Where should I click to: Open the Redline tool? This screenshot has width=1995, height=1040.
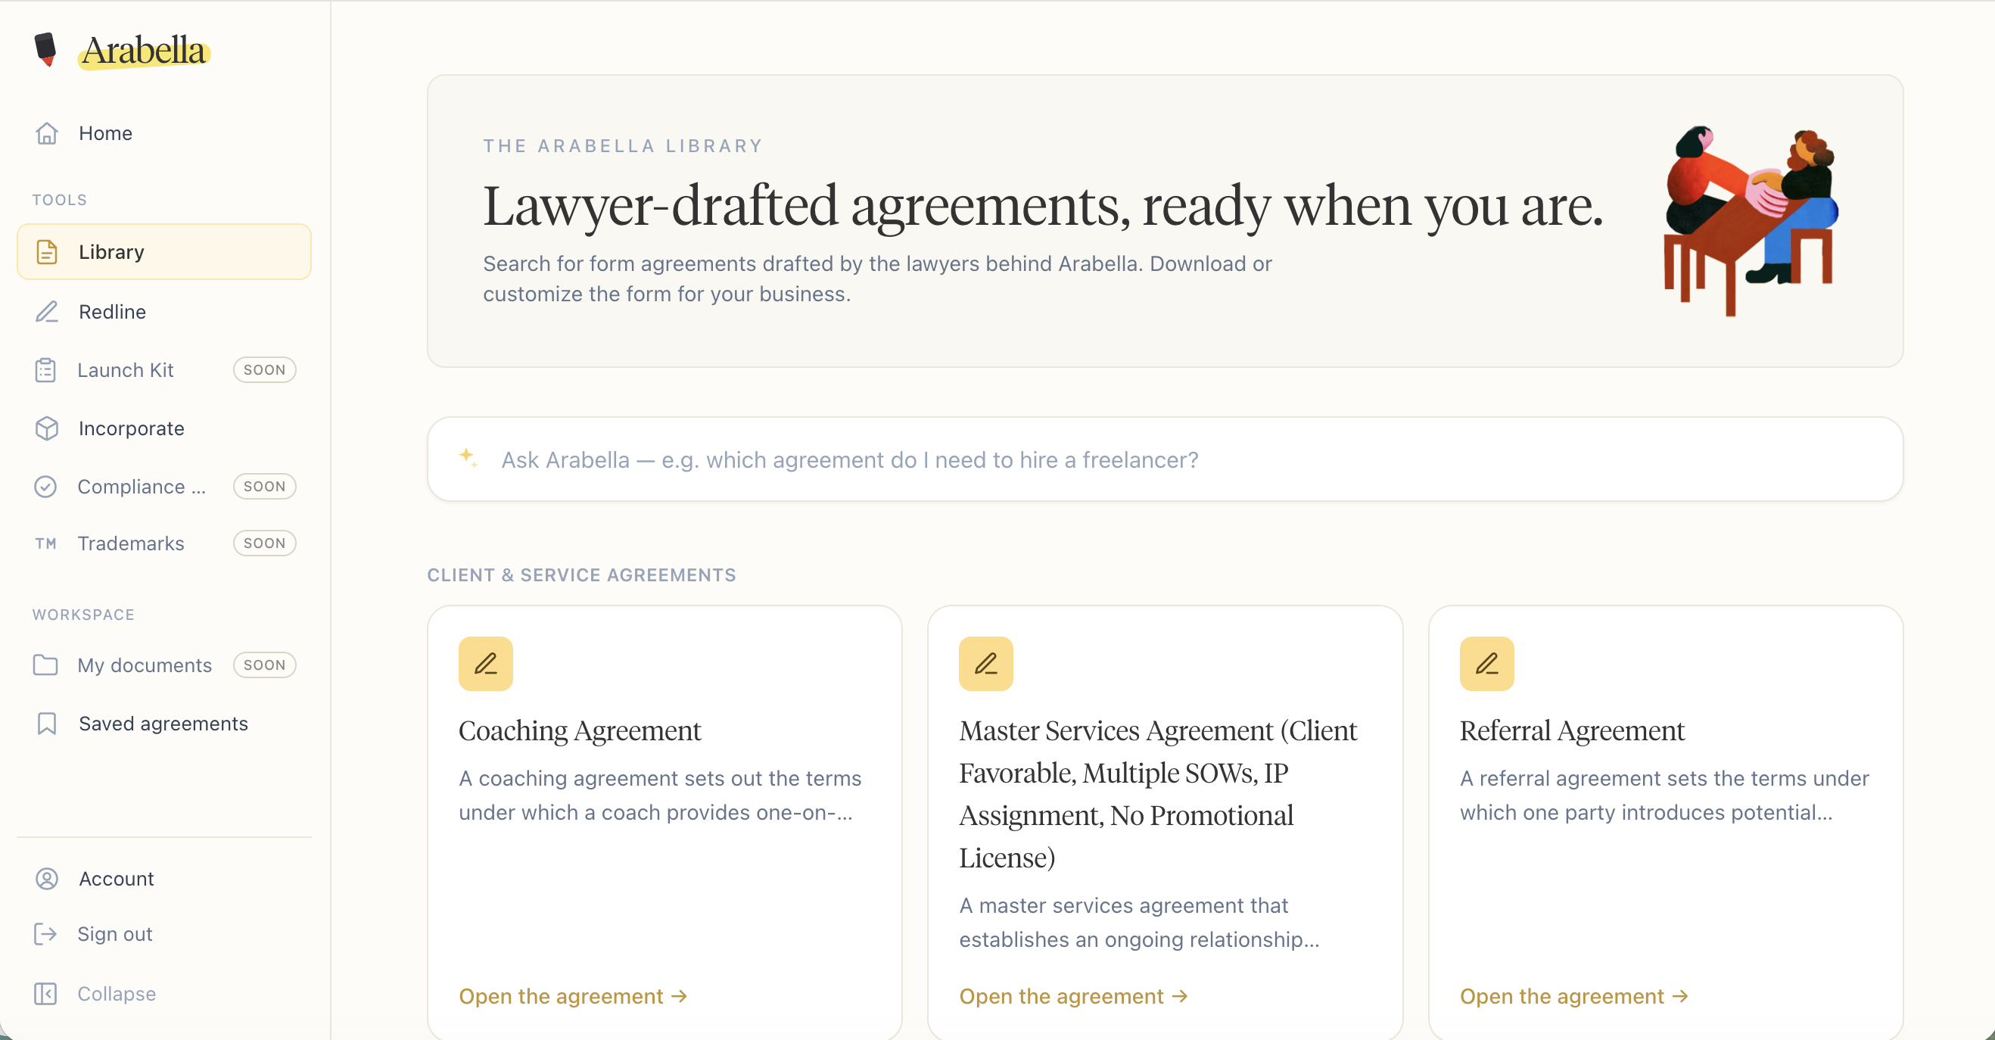point(164,311)
